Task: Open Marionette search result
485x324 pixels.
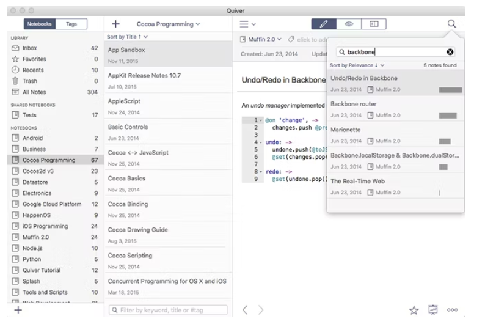Action: coord(396,134)
